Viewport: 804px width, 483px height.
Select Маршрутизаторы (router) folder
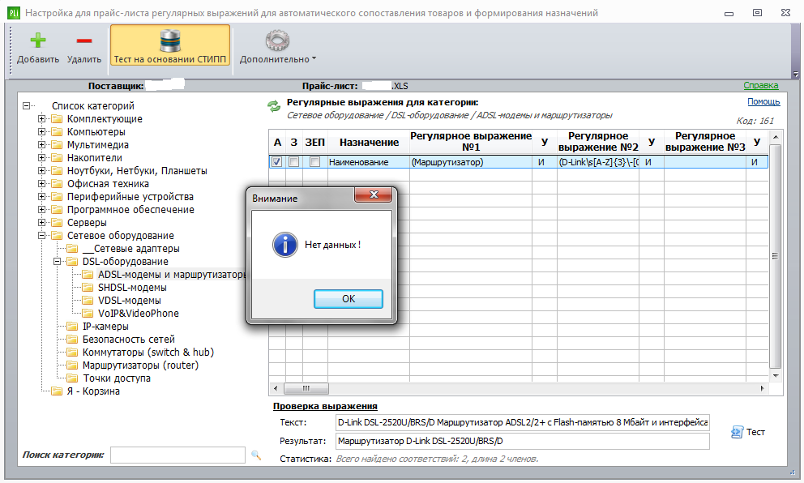[x=140, y=365]
